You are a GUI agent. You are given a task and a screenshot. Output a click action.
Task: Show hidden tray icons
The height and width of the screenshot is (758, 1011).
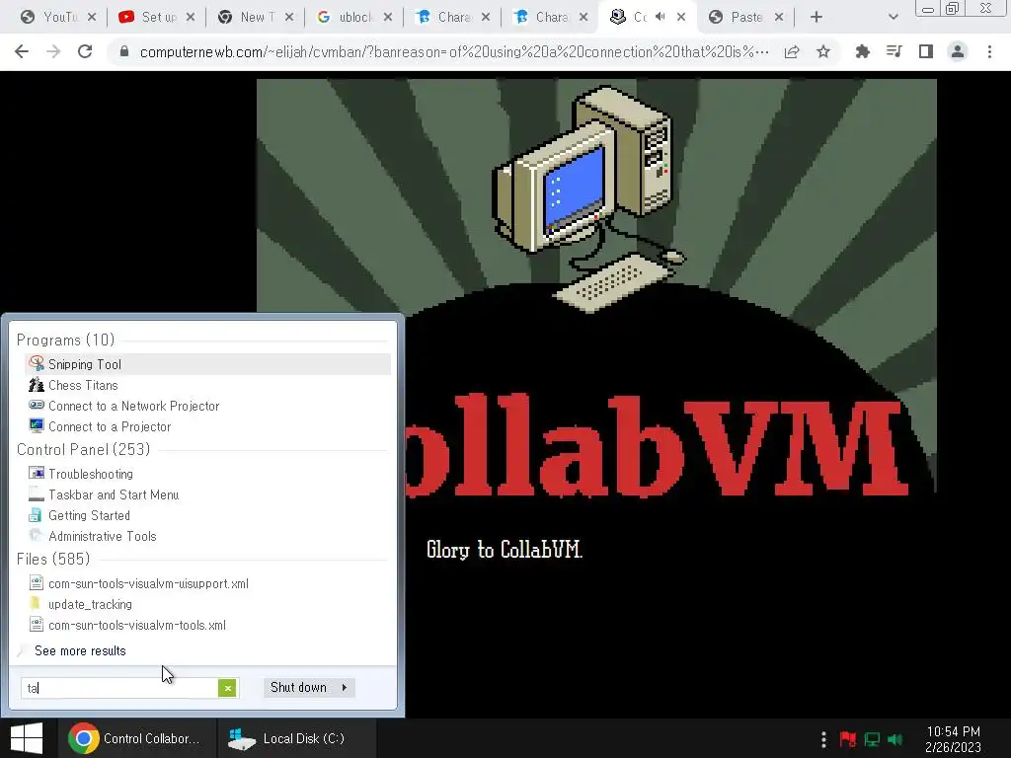coord(823,739)
